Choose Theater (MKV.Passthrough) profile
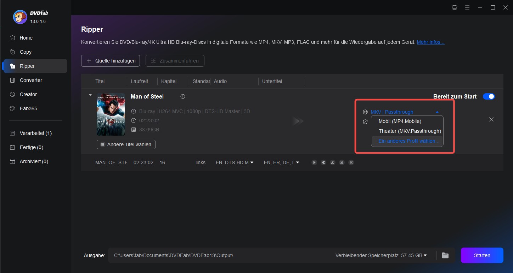 [x=410, y=131]
